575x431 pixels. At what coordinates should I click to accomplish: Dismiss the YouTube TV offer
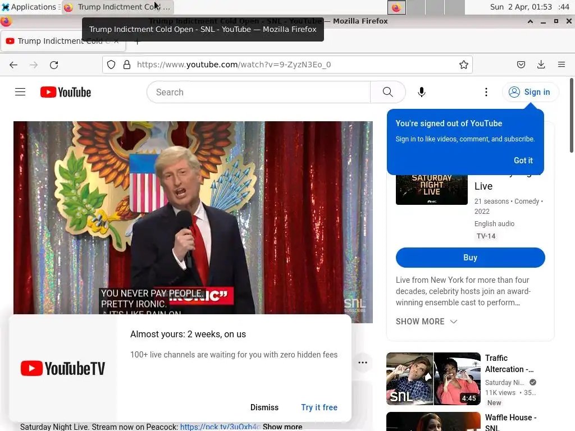point(264,407)
